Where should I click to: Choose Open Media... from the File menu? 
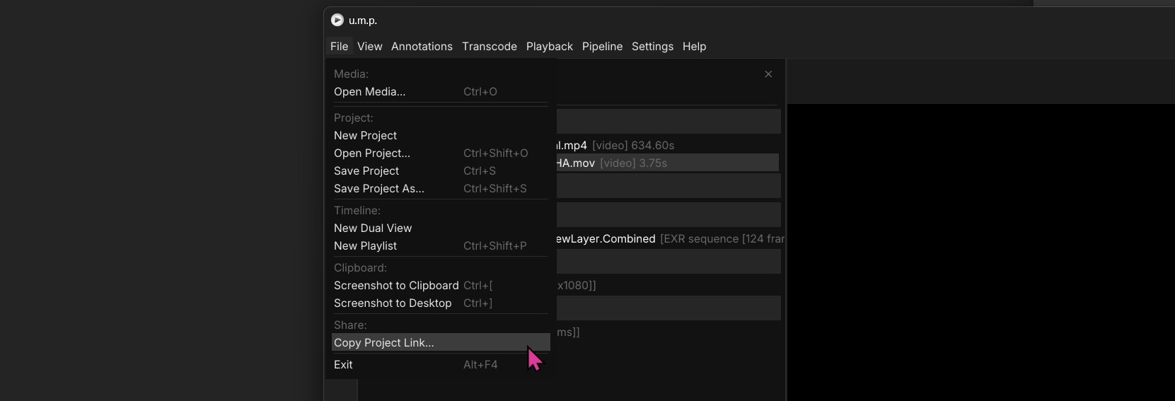pos(369,92)
